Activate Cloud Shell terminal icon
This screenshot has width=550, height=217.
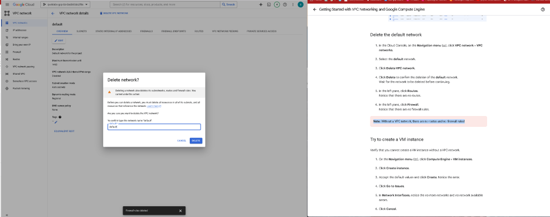[x=269, y=4]
